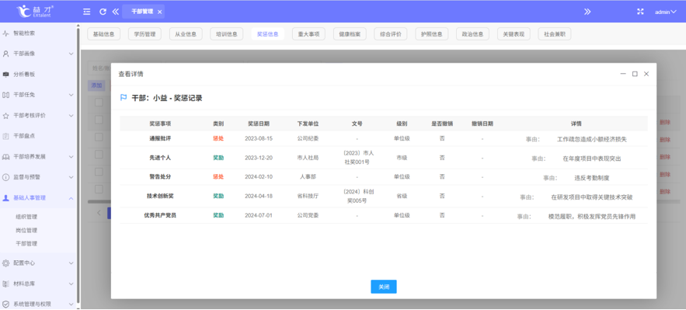The height and width of the screenshot is (310, 686).
Task: Switch to the 政治信息 tab
Action: (472, 34)
